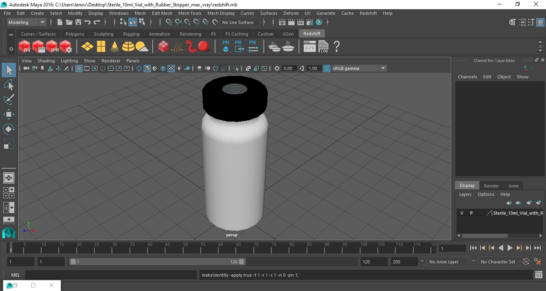
Task: Go to end of playback range
Action: tap(538, 248)
